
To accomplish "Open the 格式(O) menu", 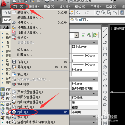I will [80, 6].
